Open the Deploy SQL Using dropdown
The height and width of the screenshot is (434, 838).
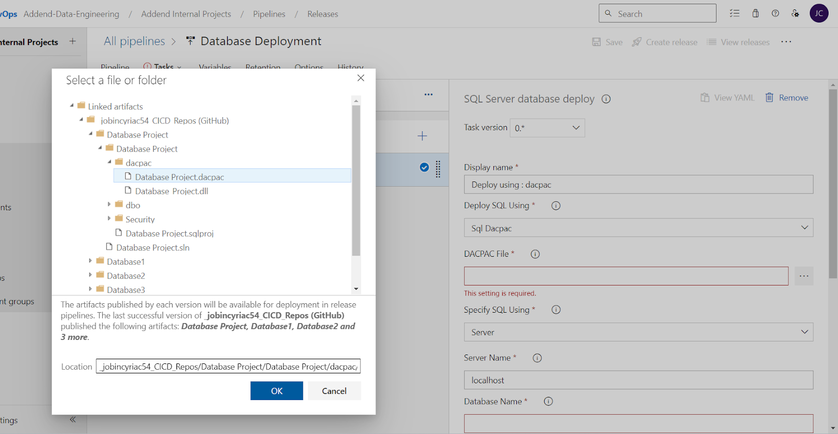coord(638,228)
